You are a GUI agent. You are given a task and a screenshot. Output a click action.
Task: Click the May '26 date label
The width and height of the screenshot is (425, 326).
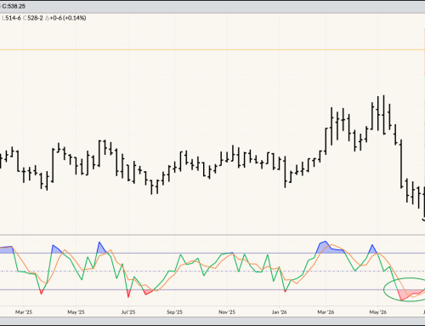point(378,312)
